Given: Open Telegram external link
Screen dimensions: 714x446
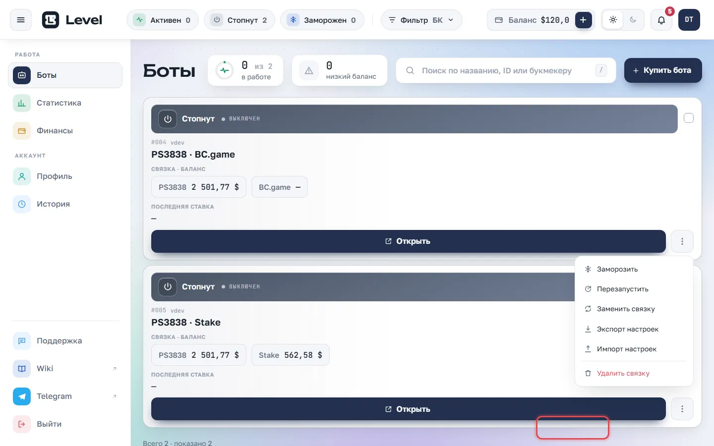Looking at the screenshot, I should point(65,396).
